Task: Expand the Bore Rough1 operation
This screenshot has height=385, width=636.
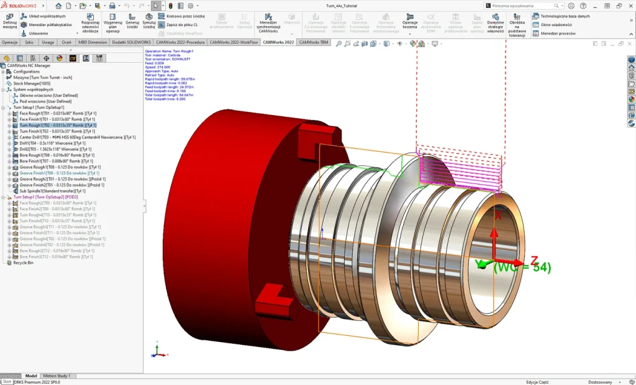Action: tap(9, 155)
